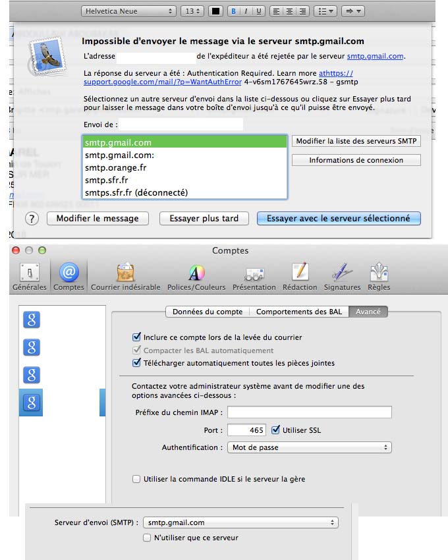Viewport: 448px width, 560px height.
Task: Open the Helvetica Neue font dropdown
Action: tap(128, 11)
